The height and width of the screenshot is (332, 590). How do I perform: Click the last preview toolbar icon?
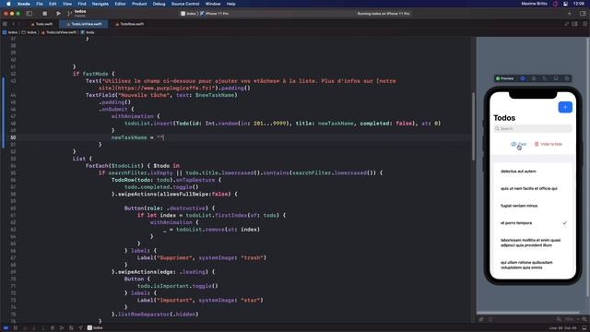567,78
